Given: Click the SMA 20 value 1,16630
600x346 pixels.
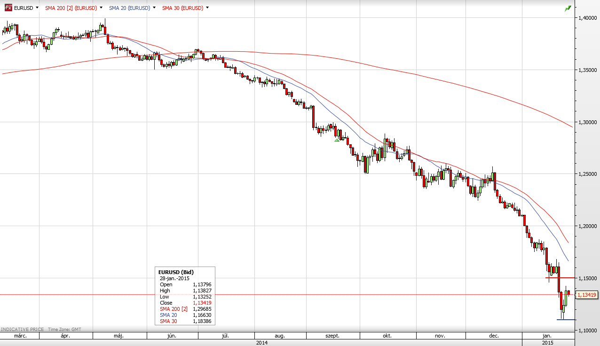Looking at the screenshot, I should 202,315.
